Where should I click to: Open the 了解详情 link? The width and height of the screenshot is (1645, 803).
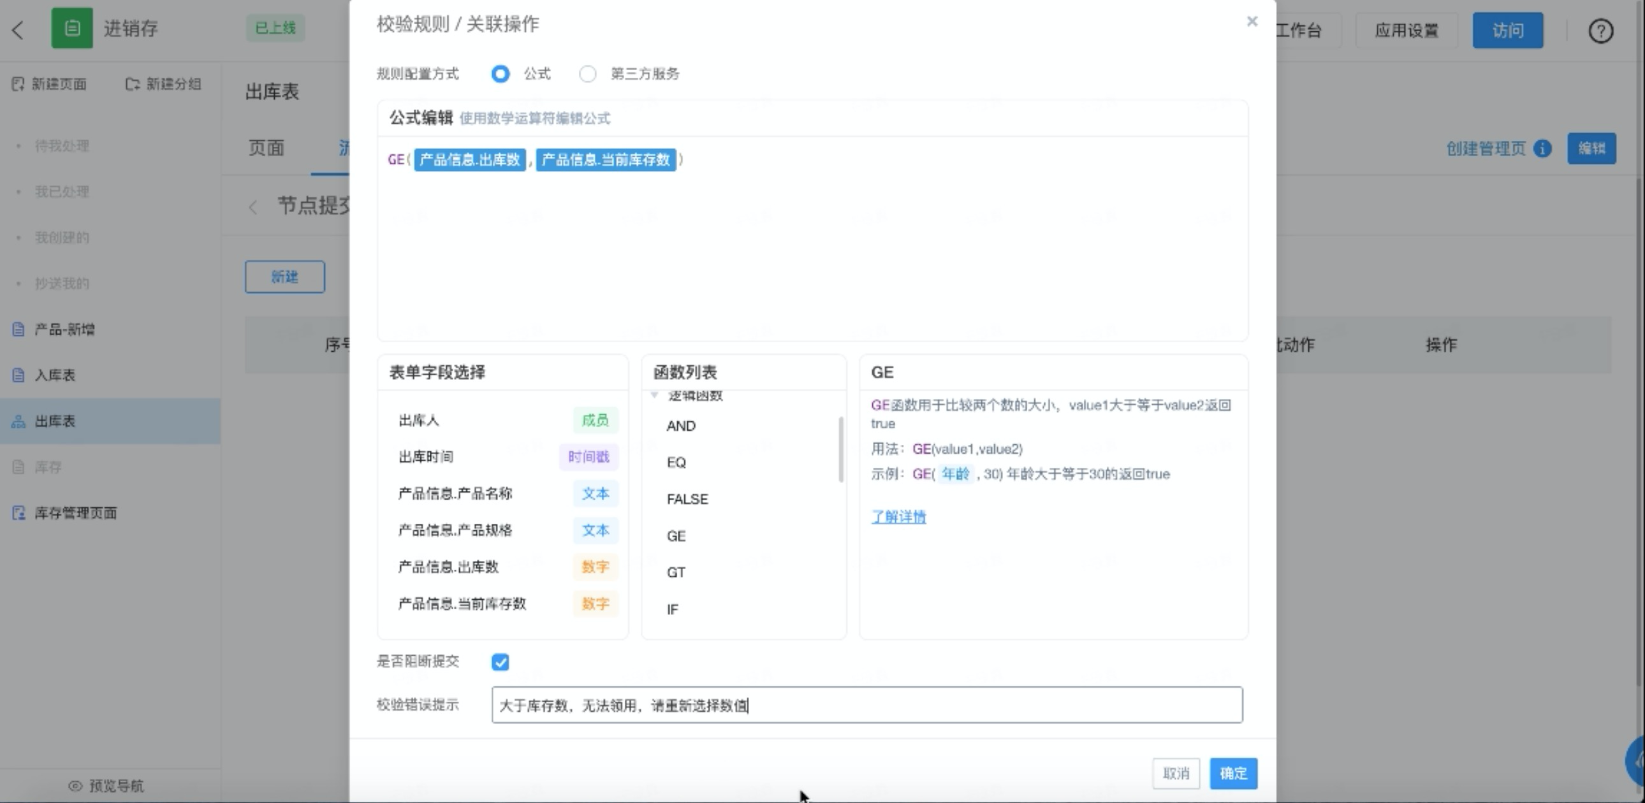[x=898, y=516]
